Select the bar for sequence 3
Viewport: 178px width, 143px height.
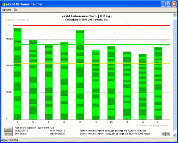[x=18, y=74]
